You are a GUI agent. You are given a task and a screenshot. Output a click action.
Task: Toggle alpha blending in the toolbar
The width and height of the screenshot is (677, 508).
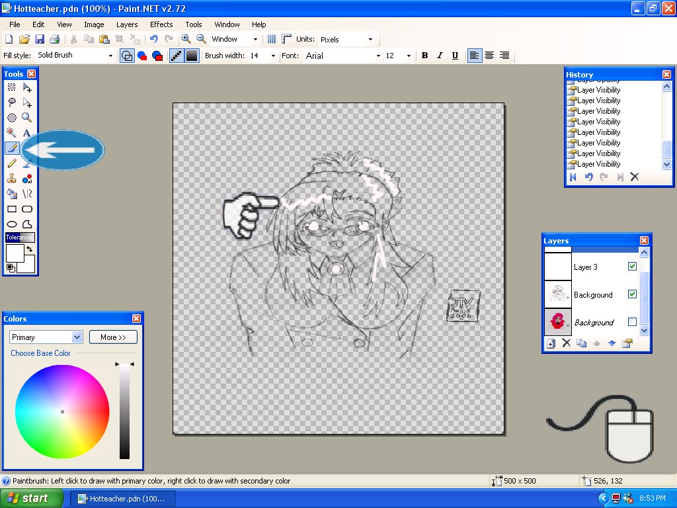[x=192, y=56]
